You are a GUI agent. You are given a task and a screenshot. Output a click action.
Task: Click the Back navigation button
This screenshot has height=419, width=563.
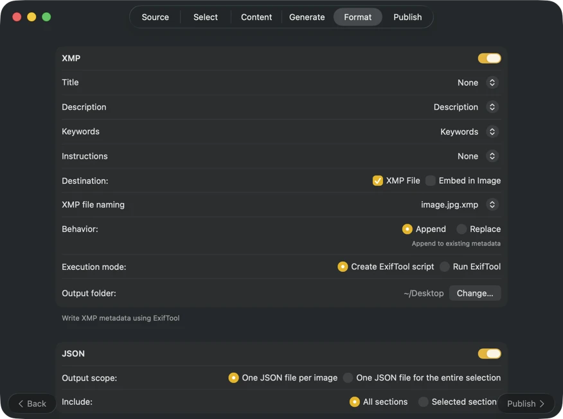(x=32, y=404)
